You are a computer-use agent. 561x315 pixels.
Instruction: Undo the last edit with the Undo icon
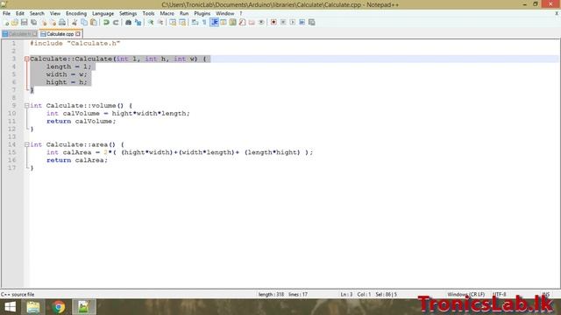[106, 23]
